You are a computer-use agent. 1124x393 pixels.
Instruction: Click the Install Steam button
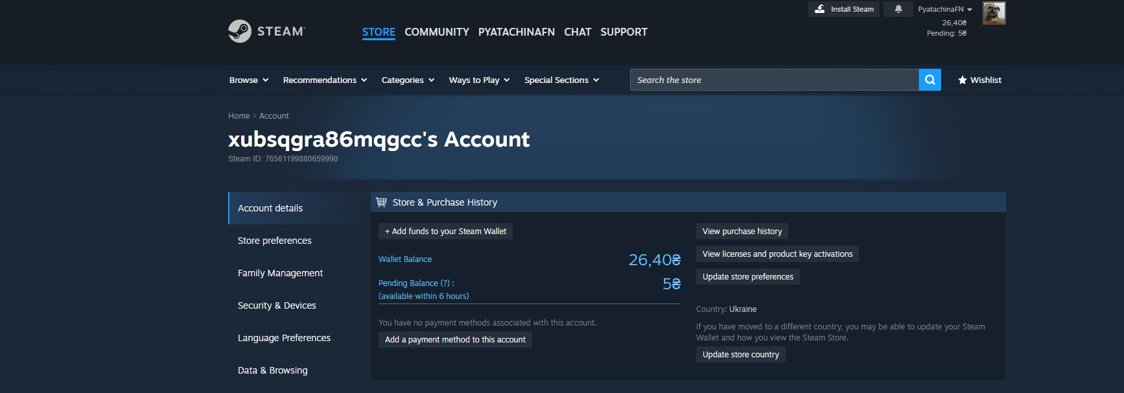point(845,9)
